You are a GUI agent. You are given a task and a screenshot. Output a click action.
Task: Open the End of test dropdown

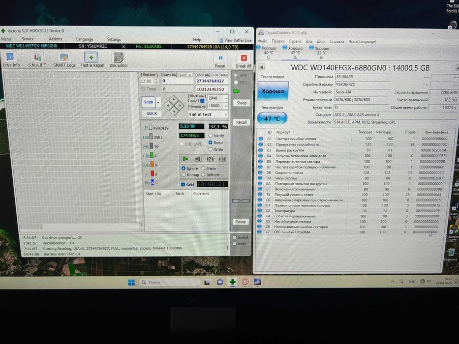pos(226,115)
